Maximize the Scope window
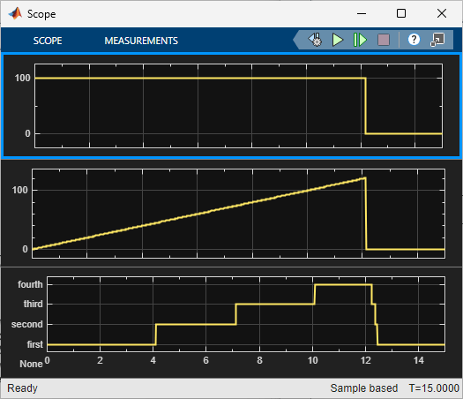This screenshot has height=399, width=463. pyautogui.click(x=401, y=13)
